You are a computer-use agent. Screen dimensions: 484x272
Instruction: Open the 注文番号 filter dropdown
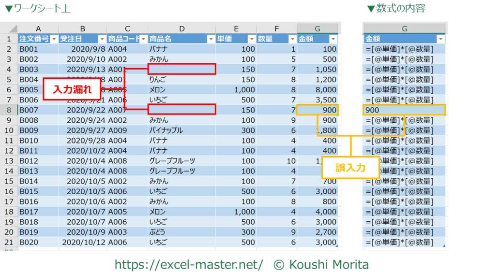54,39
